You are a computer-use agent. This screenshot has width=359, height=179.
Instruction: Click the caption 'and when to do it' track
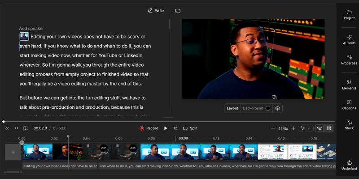click(x=217, y=166)
